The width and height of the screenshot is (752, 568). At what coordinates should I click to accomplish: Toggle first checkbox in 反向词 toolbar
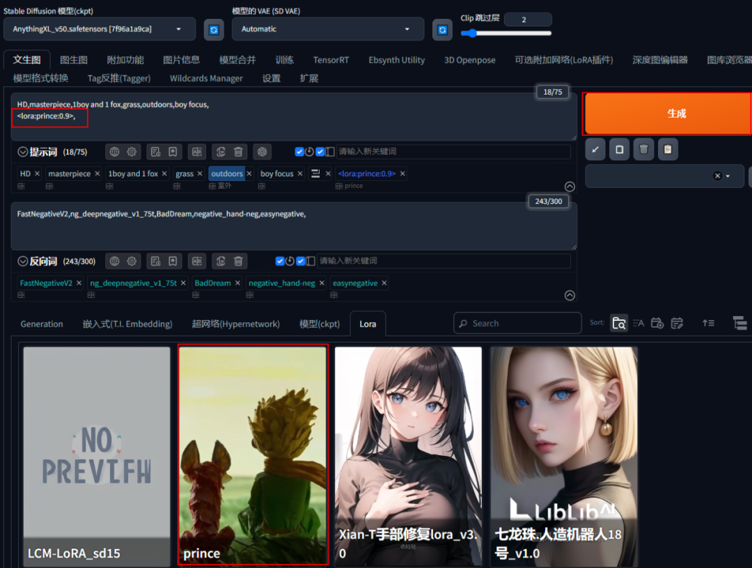pos(280,261)
